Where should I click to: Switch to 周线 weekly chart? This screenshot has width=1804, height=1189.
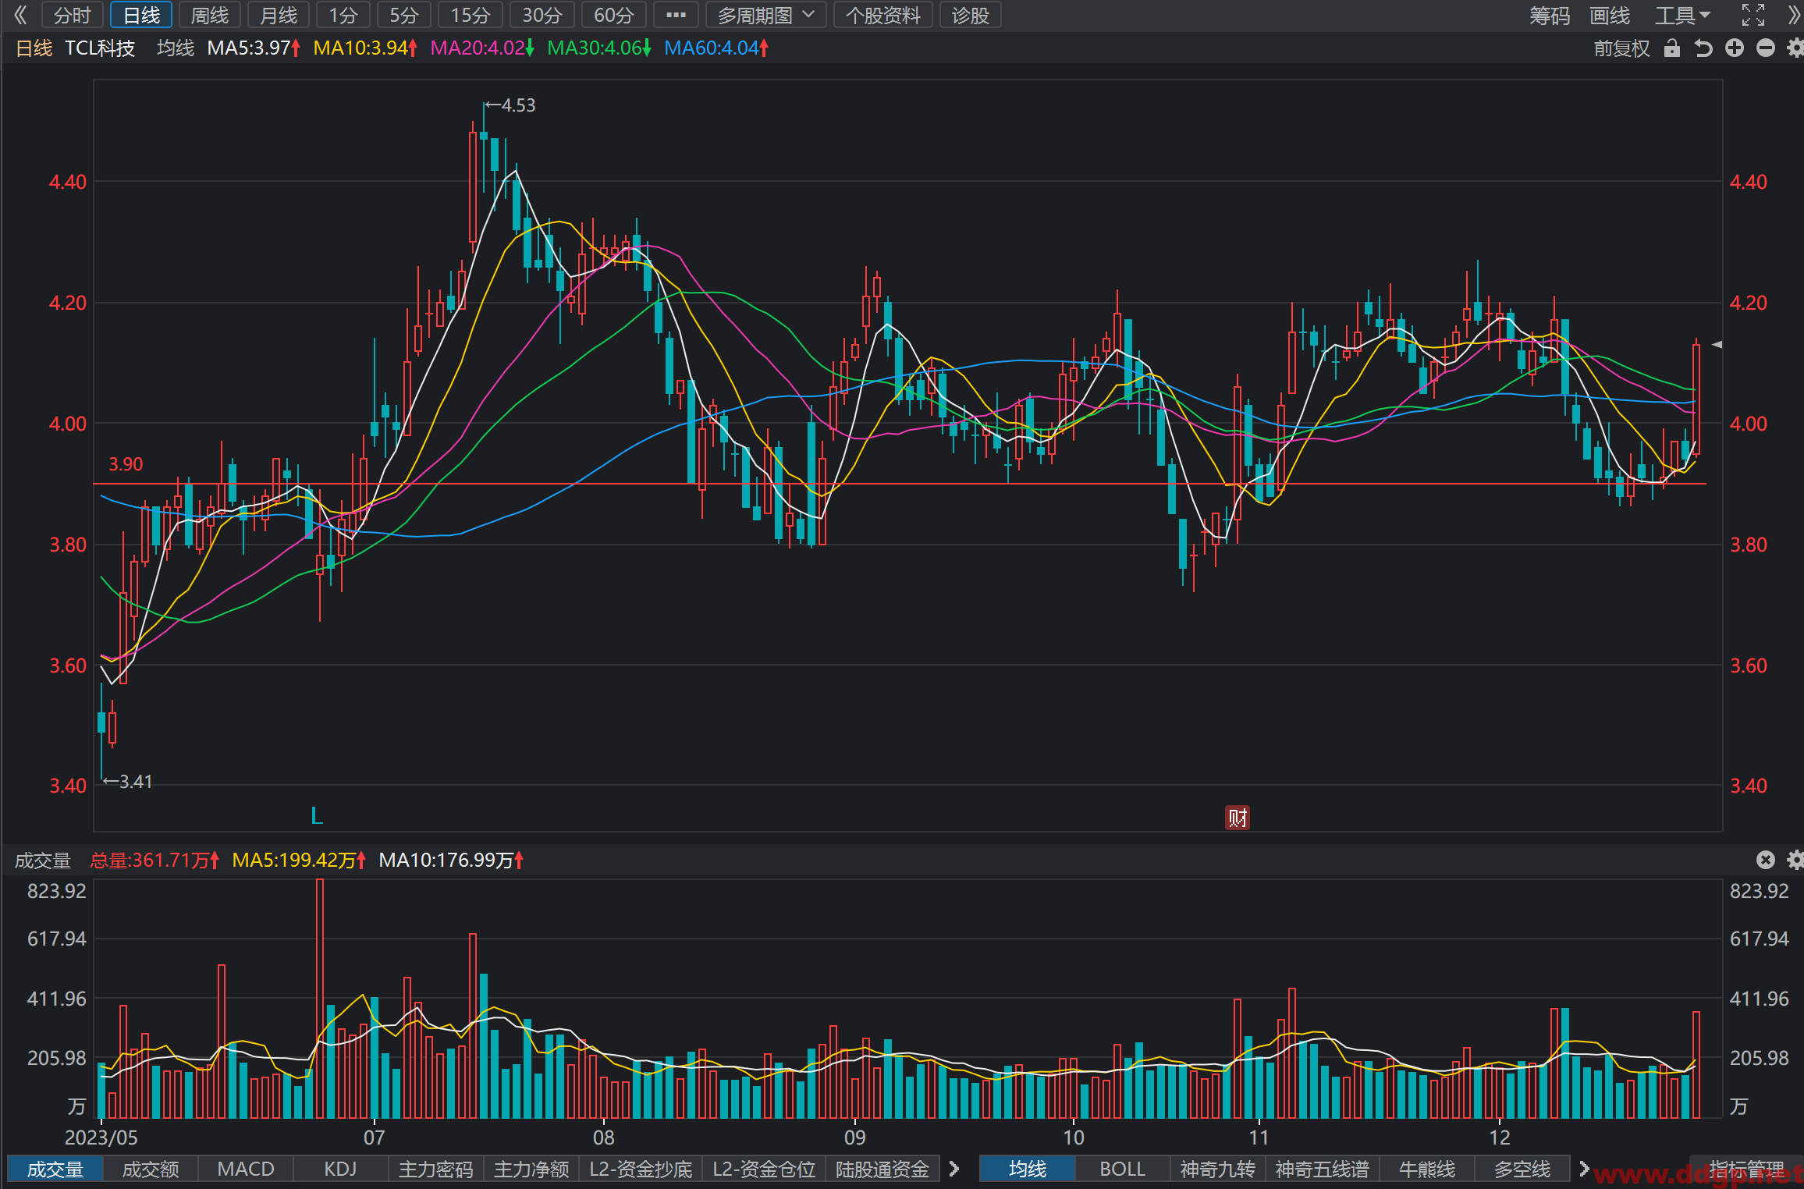209,15
